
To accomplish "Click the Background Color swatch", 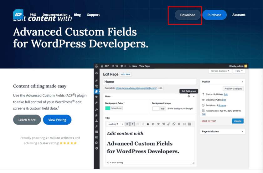I will point(108,108).
